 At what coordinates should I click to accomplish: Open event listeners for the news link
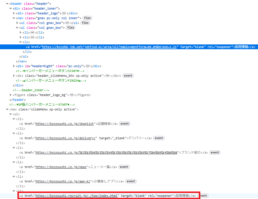[124, 167]
